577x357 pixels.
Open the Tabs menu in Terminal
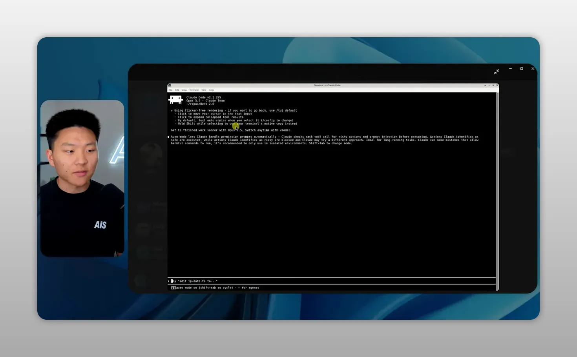[204, 90]
